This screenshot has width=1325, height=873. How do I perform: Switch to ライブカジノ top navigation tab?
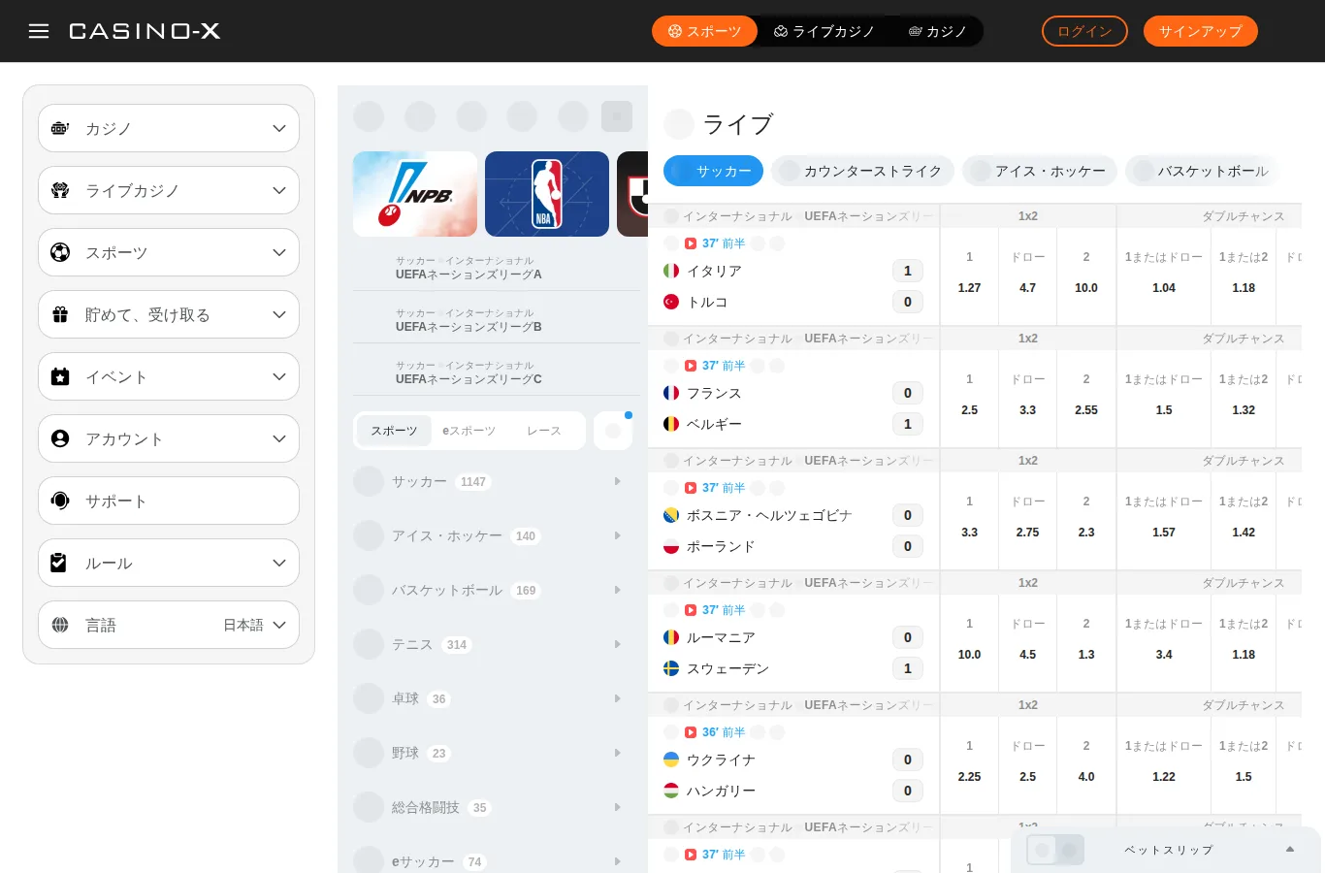click(824, 31)
